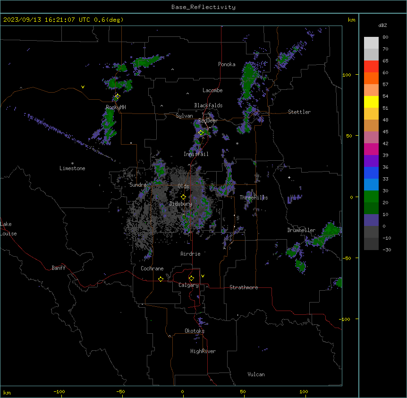
Task: Click the Banff label
Action: [x=59, y=268]
